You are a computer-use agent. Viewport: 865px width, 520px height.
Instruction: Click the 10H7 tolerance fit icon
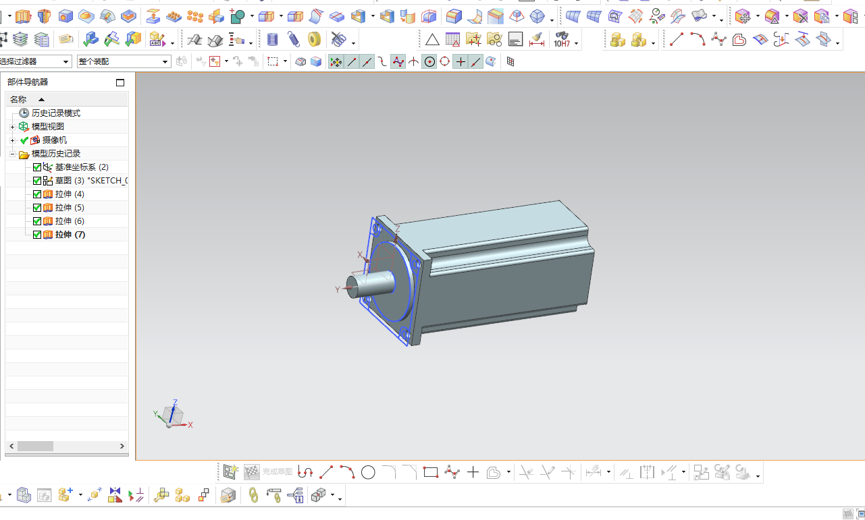[x=561, y=40]
